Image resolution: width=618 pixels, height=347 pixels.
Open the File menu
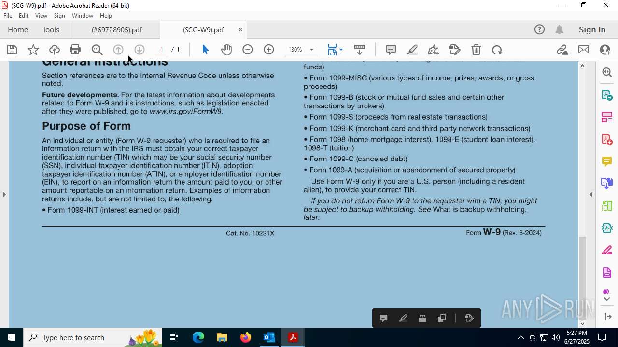click(x=8, y=16)
